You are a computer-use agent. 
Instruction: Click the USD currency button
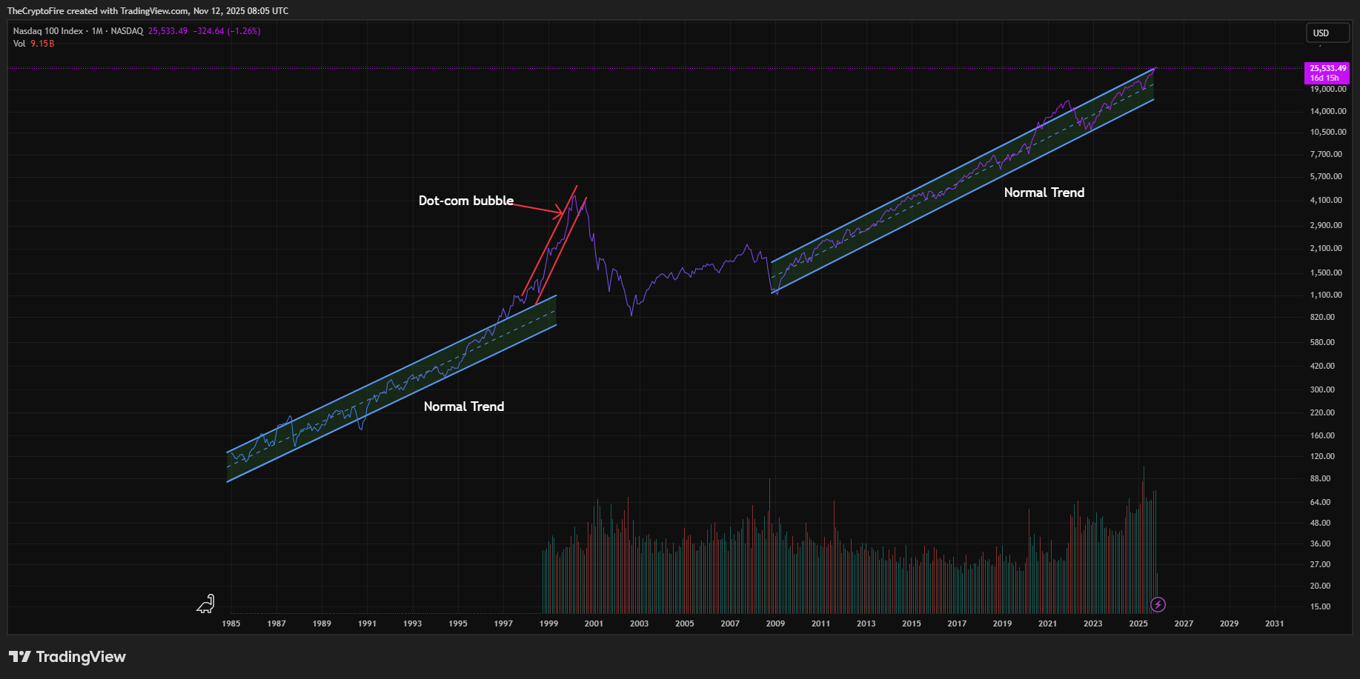1327,33
